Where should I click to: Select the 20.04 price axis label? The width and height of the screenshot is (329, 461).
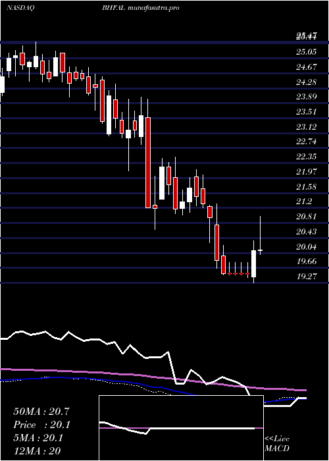[x=307, y=247]
